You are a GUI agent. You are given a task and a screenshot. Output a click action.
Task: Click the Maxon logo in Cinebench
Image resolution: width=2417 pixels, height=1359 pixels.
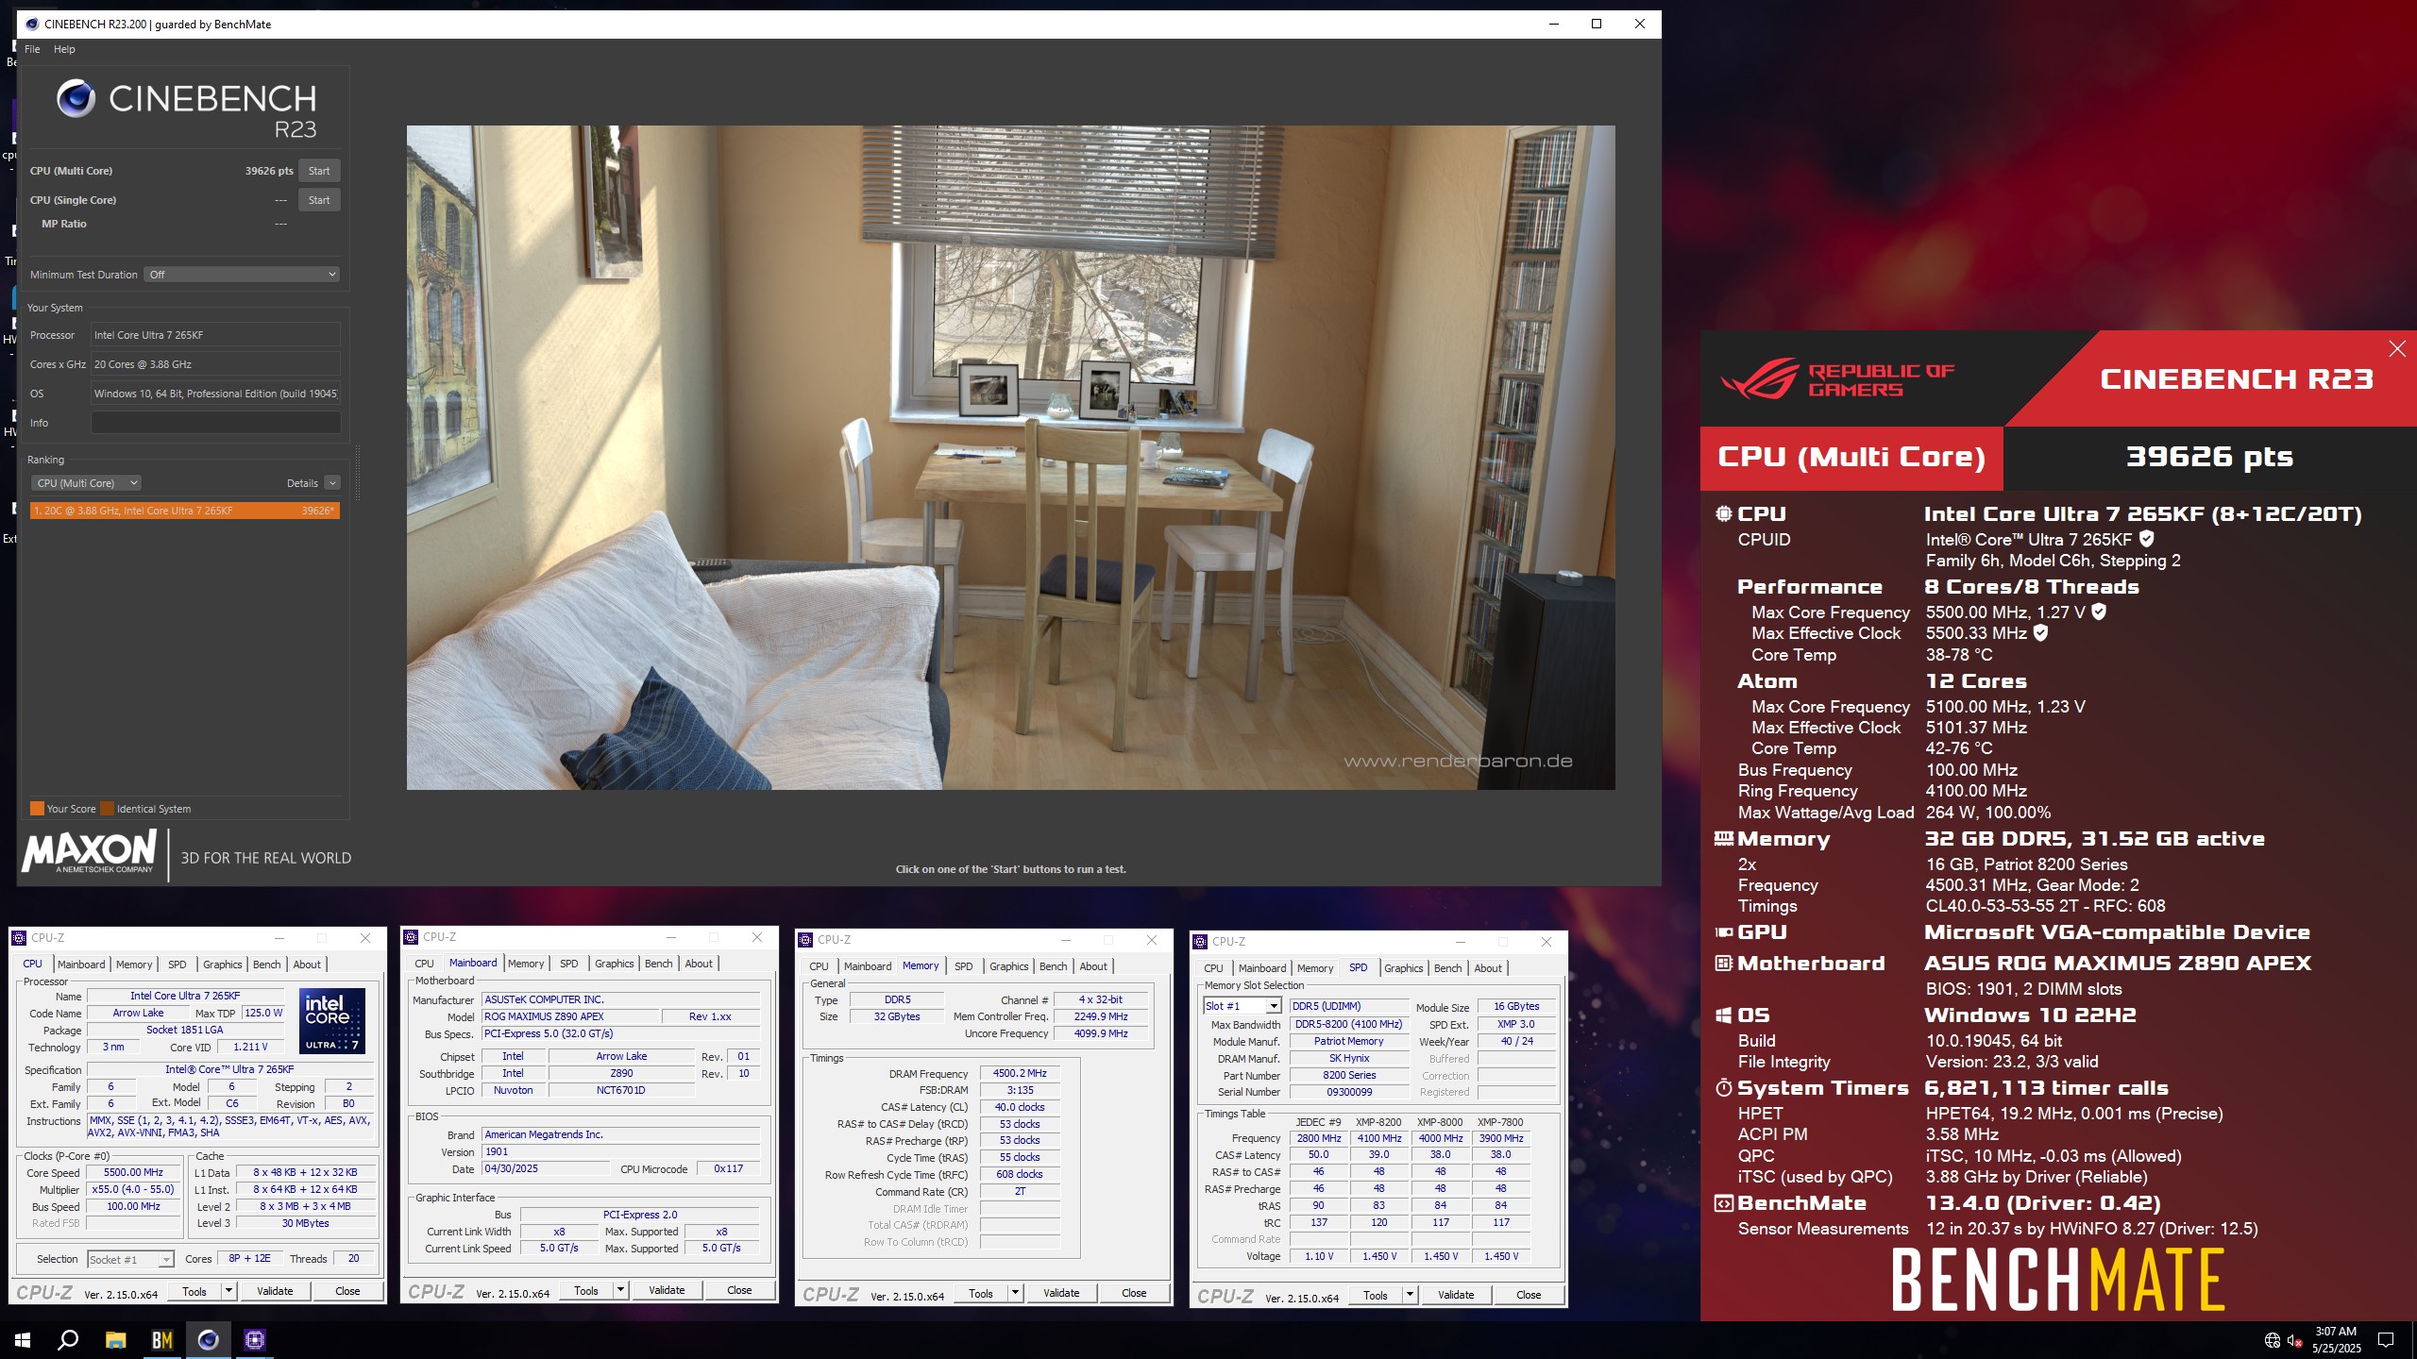pyautogui.click(x=90, y=852)
